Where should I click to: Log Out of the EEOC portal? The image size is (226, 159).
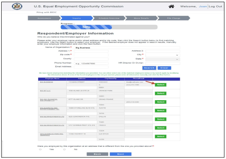coord(215,6)
